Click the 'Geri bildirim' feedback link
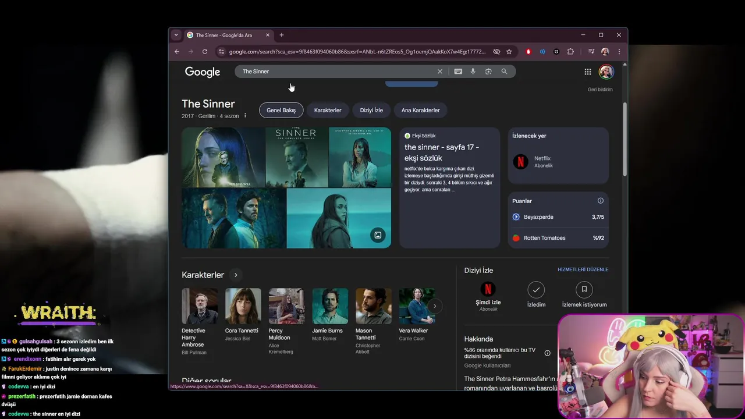This screenshot has height=419, width=745. pos(600,90)
